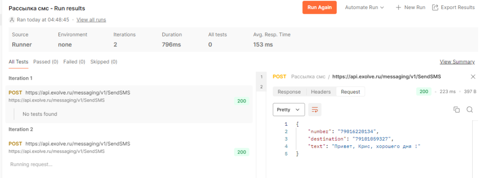Open the Response tab
Viewport: 483px width, 178px height.
coord(289,92)
